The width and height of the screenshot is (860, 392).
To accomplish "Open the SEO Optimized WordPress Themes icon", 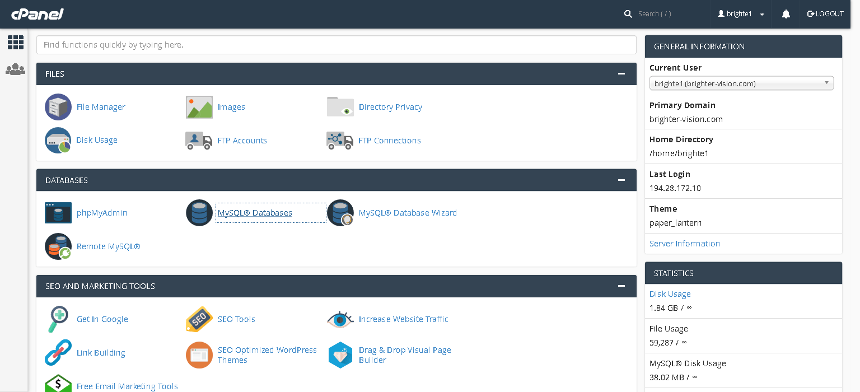I will [199, 355].
